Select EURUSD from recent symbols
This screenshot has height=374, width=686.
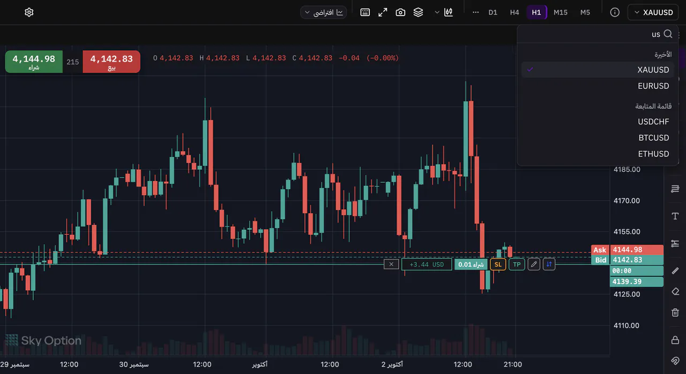pos(598,86)
